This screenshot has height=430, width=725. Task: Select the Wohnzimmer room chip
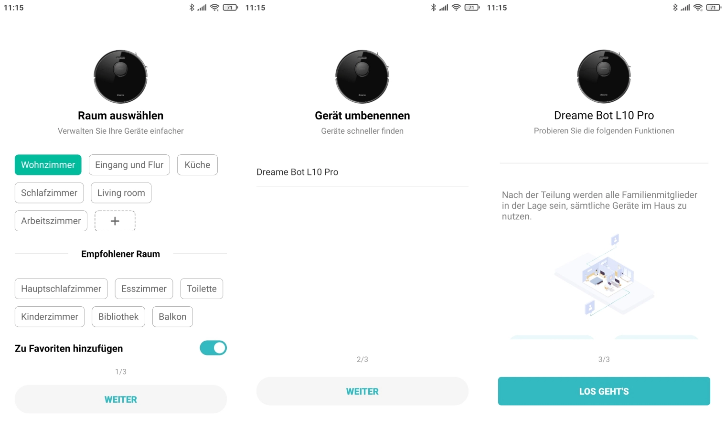pyautogui.click(x=48, y=165)
